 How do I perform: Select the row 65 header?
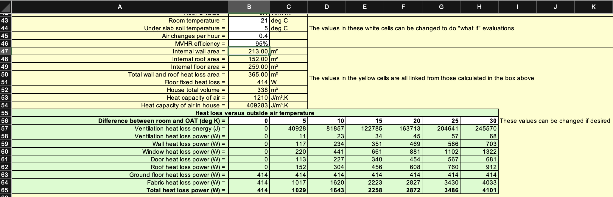(5, 190)
